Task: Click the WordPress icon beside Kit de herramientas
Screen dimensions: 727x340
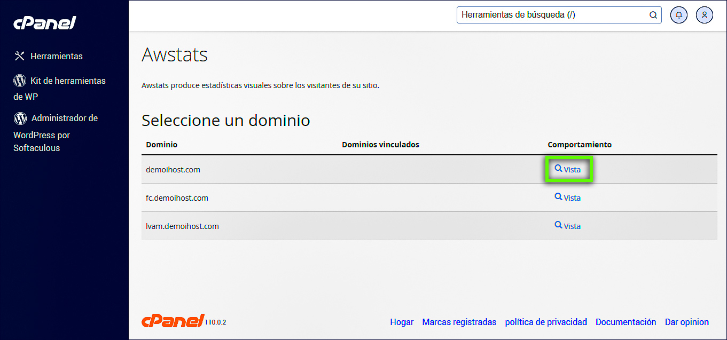Action: pos(20,81)
